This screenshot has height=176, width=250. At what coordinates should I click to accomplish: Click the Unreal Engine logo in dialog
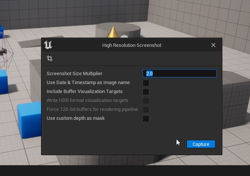48,45
